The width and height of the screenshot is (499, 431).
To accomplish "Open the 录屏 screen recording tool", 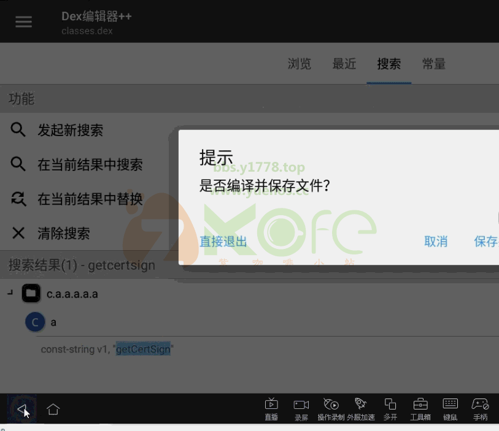I will click(301, 408).
